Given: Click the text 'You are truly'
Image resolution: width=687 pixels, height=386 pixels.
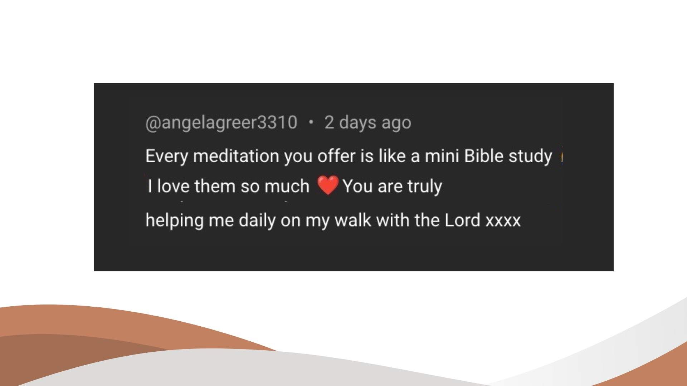Looking at the screenshot, I should [393, 186].
